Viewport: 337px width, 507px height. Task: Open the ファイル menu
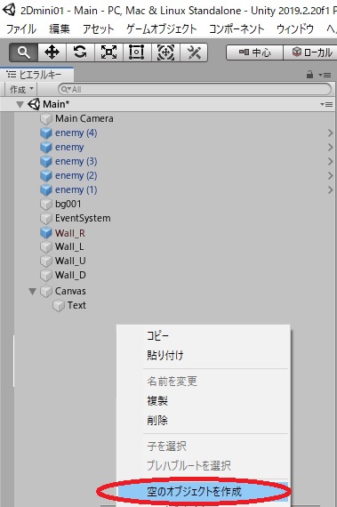(x=21, y=29)
